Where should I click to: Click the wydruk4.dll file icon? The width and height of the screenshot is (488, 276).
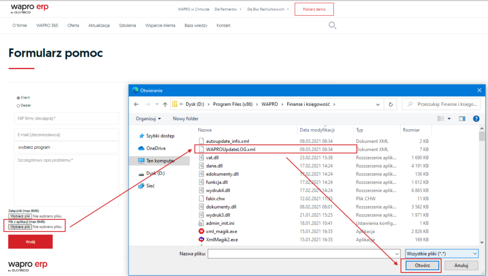pos(202,190)
